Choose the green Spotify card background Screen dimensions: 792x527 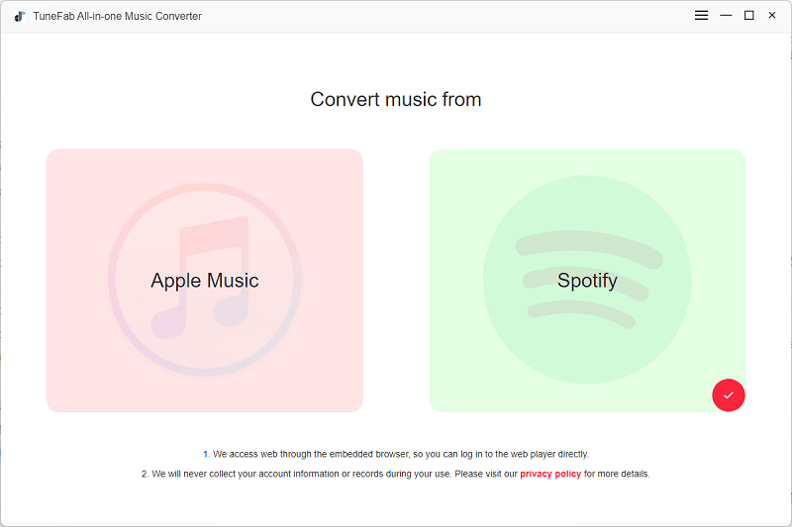tap(465, 376)
